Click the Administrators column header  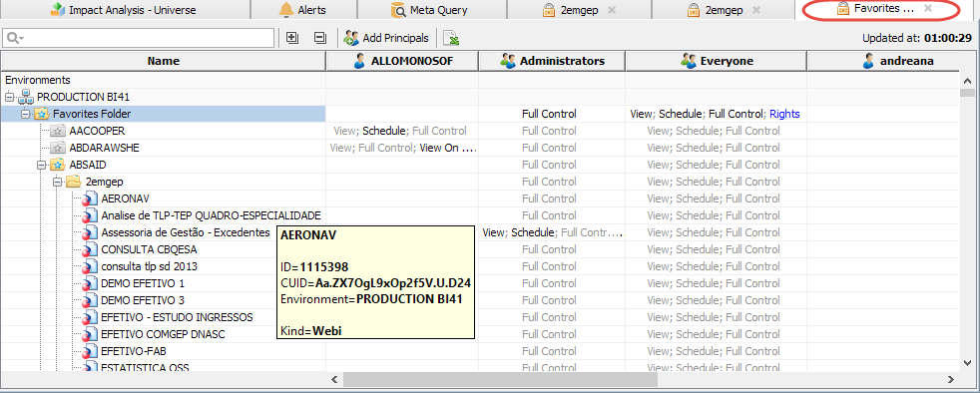pyautogui.click(x=552, y=61)
